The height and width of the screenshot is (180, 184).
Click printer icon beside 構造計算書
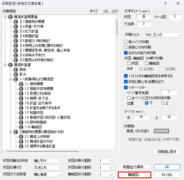click(10, 65)
